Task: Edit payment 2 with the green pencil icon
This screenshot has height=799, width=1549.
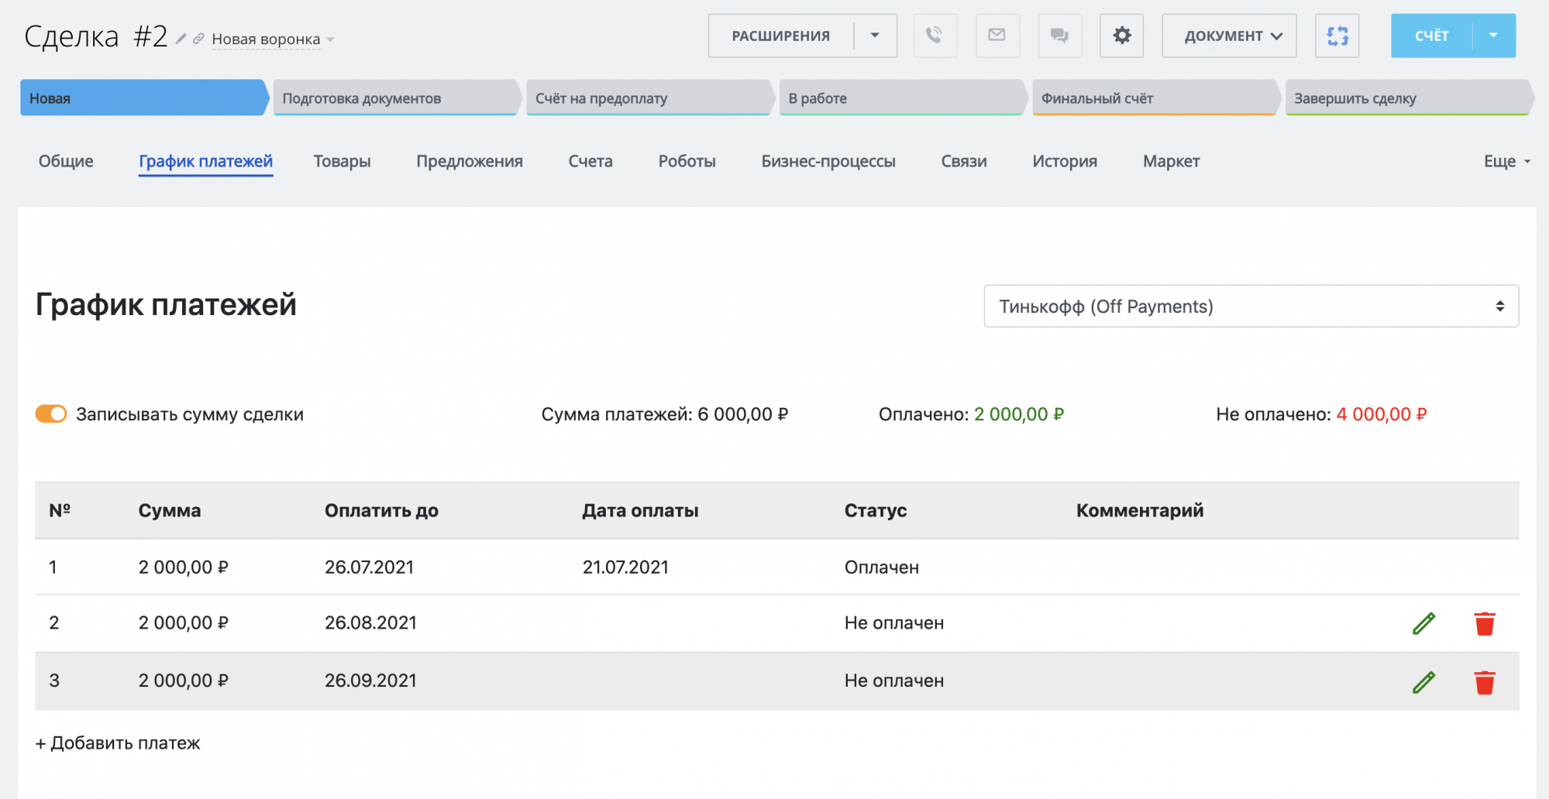Action: point(1423,622)
